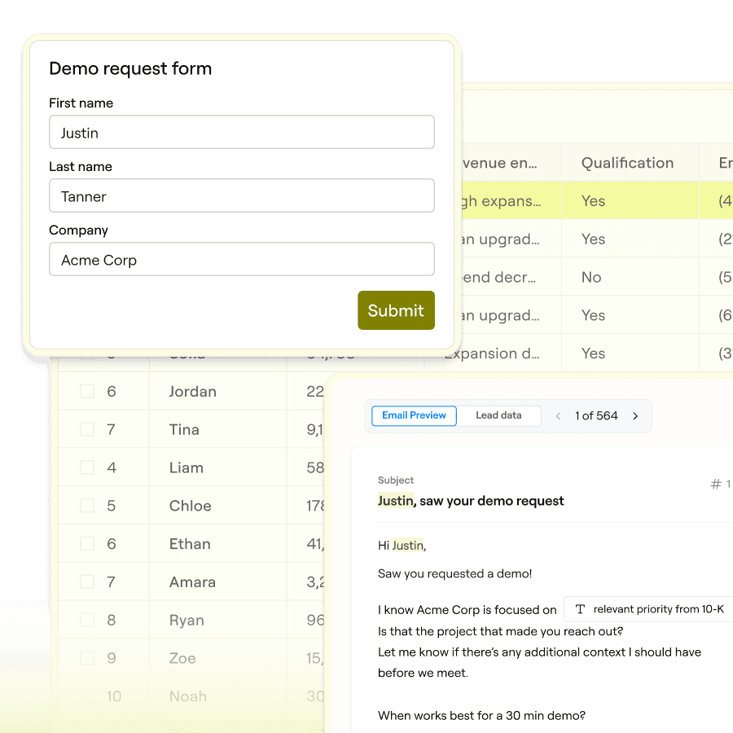Check the box for Zoe's row
The height and width of the screenshot is (733, 733).
(87, 658)
